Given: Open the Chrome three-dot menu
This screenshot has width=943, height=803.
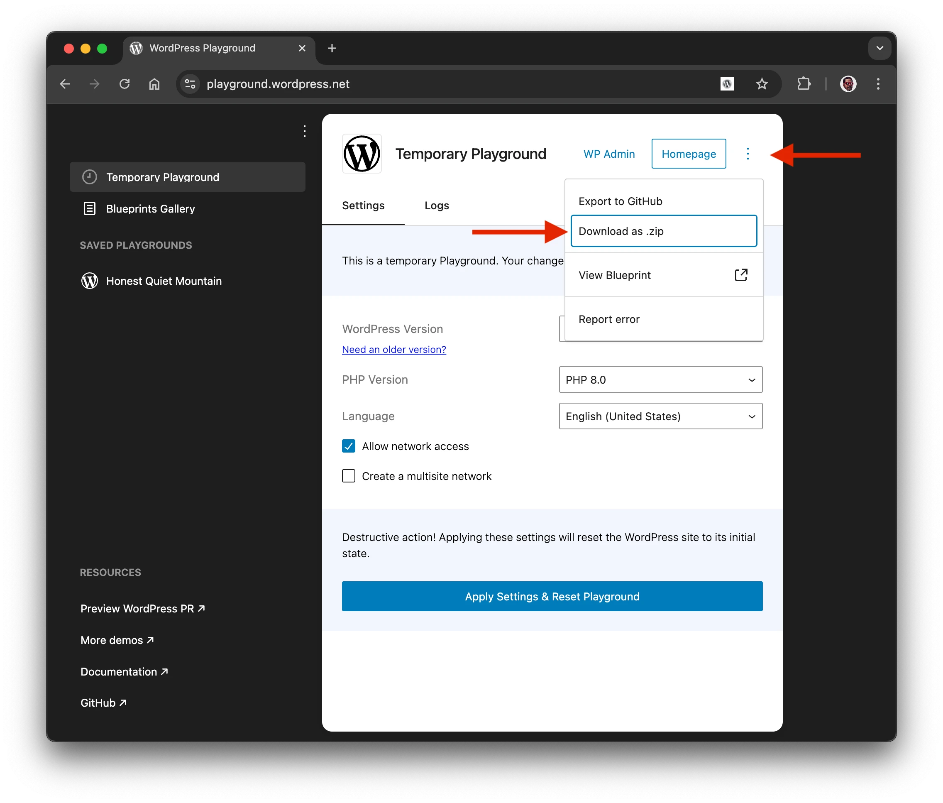Looking at the screenshot, I should 878,84.
